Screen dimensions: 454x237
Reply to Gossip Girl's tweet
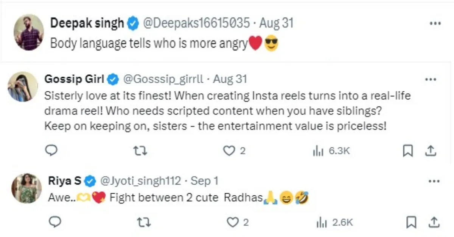click(x=51, y=151)
